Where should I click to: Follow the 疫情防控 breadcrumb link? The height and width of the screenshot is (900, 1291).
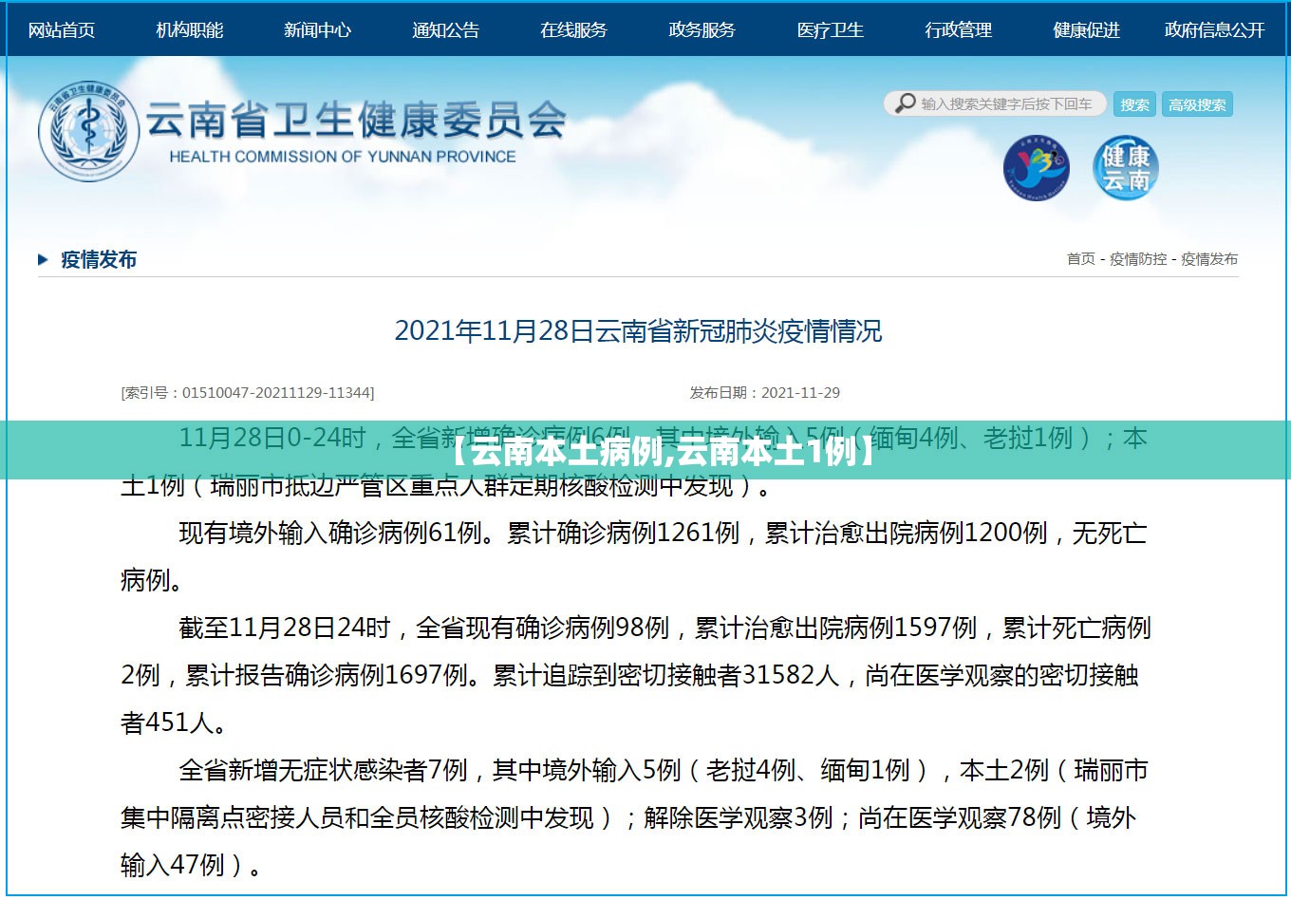(x=1138, y=258)
